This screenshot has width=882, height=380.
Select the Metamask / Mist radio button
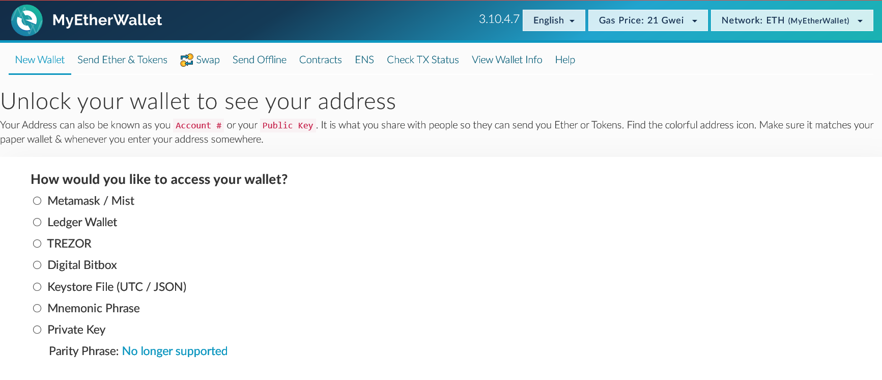coord(37,201)
